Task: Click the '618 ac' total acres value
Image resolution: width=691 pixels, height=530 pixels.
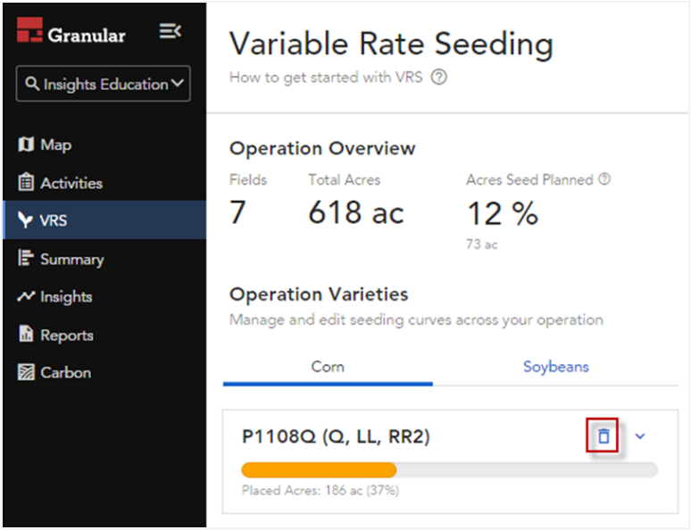Action: (x=355, y=212)
